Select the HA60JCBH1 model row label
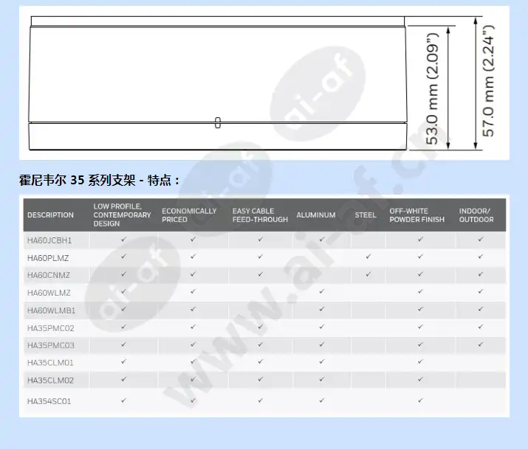 click(49, 240)
